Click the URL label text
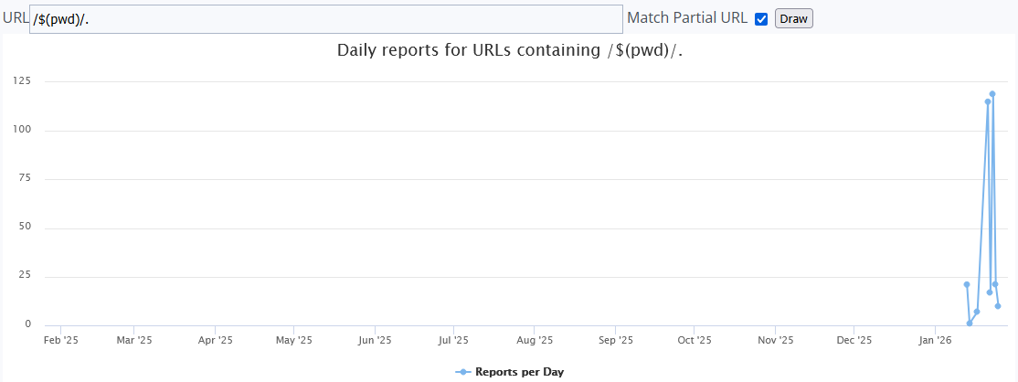The width and height of the screenshot is (1018, 382). tap(16, 18)
